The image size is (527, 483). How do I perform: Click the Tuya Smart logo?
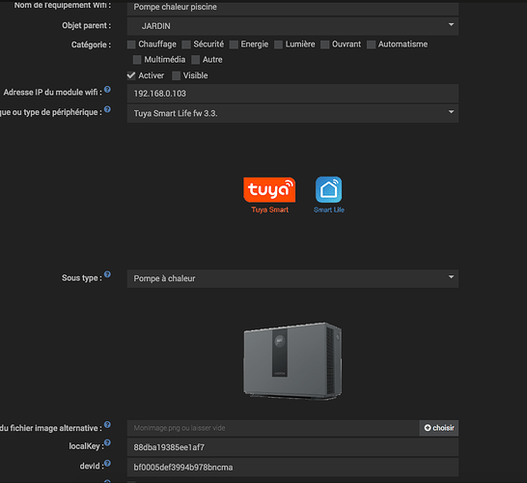click(x=269, y=195)
